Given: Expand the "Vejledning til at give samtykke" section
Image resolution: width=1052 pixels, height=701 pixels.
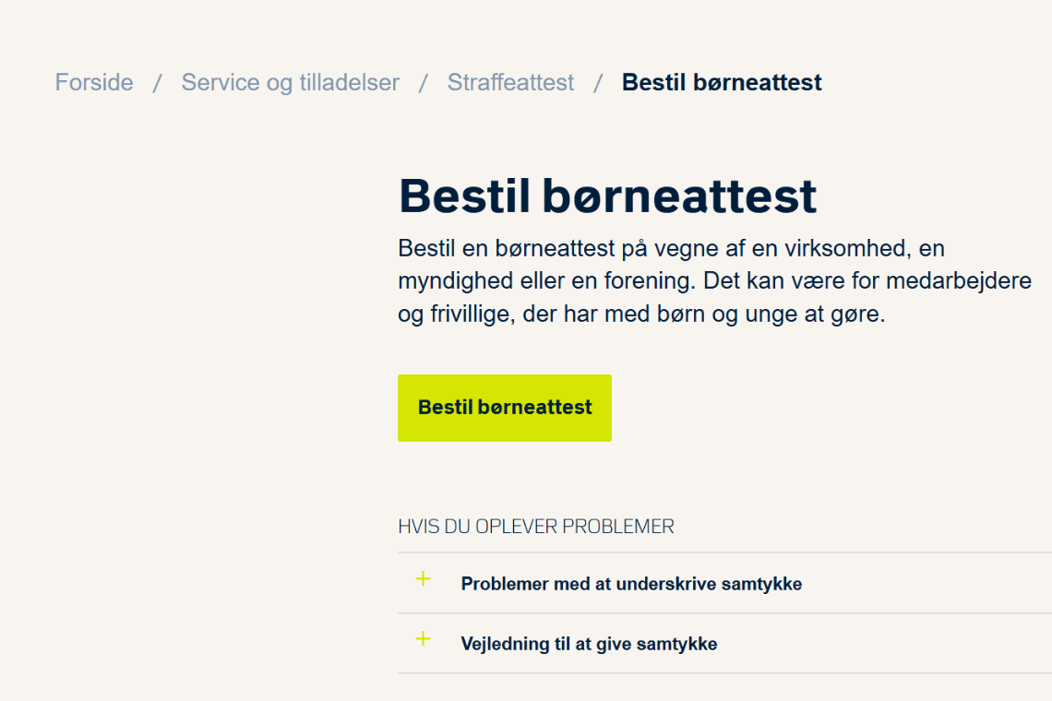Looking at the screenshot, I should click(588, 643).
